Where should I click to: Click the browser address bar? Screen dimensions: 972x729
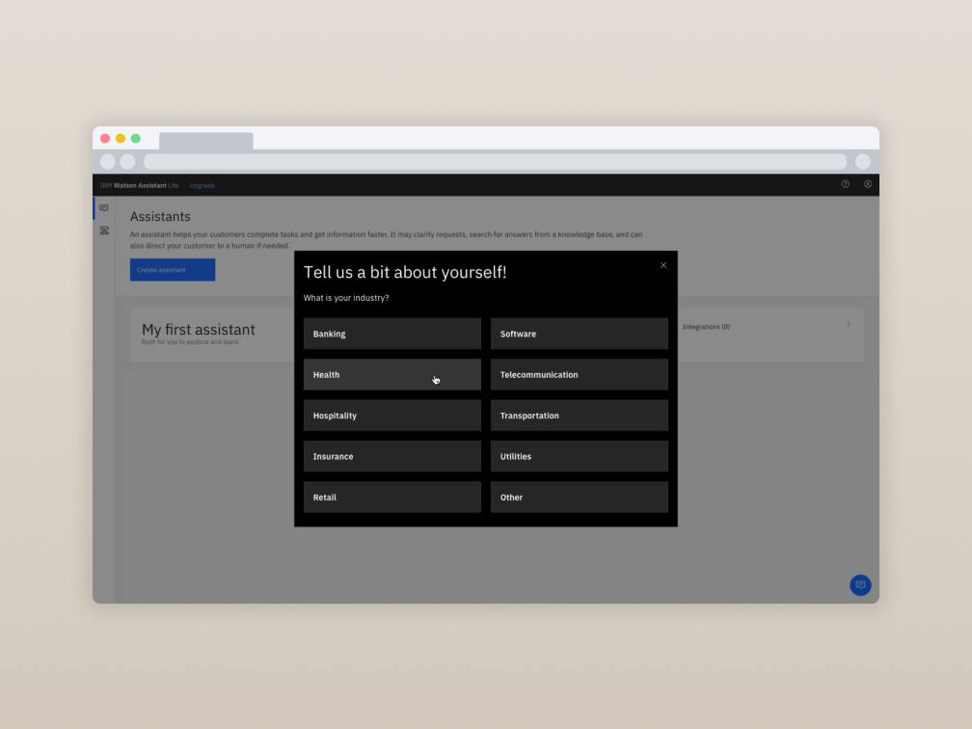tap(495, 162)
